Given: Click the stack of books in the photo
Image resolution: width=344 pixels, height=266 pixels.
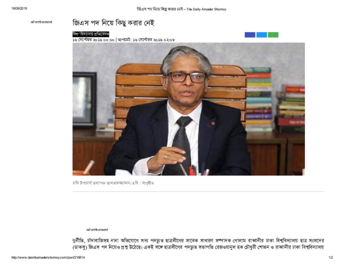Looking at the screenshot, I should click(x=259, y=99).
